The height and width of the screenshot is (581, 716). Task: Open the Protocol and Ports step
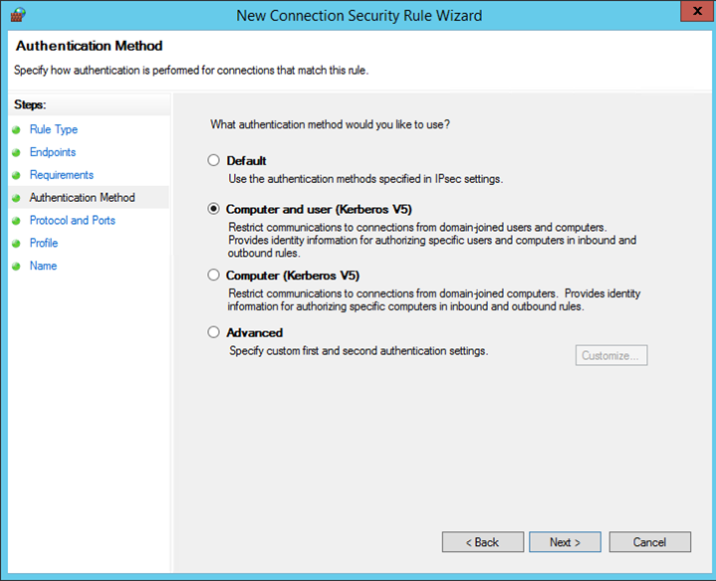[72, 220]
